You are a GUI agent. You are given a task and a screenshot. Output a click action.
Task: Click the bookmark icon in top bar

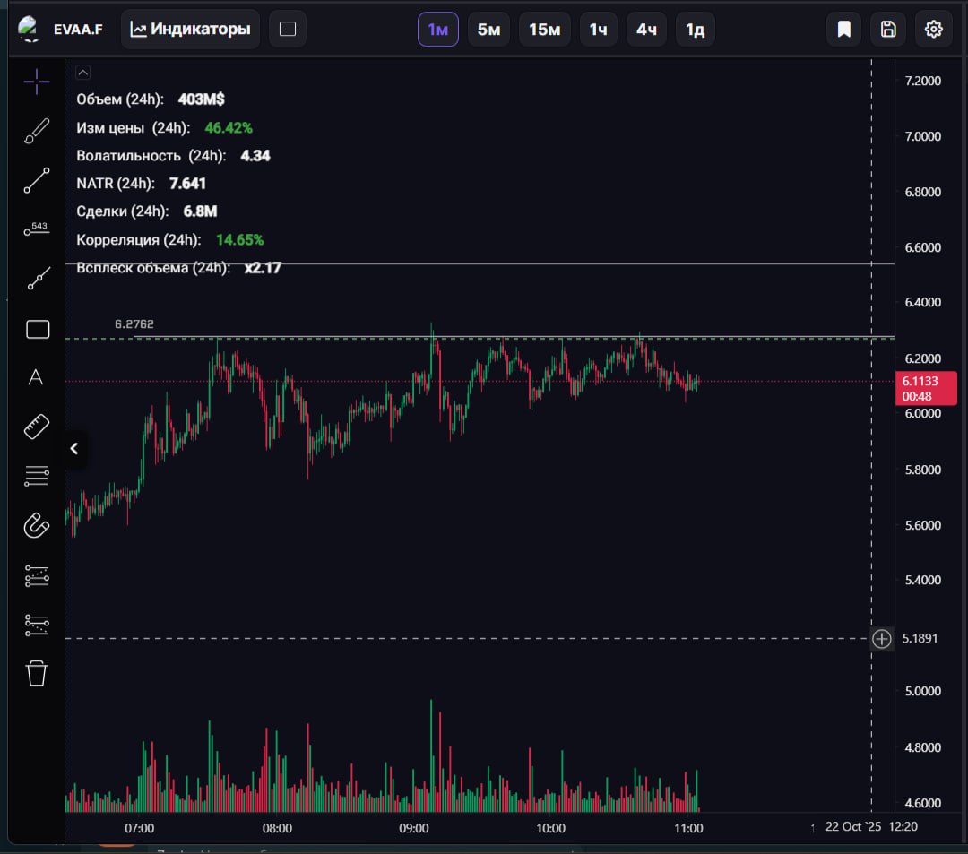[843, 30]
